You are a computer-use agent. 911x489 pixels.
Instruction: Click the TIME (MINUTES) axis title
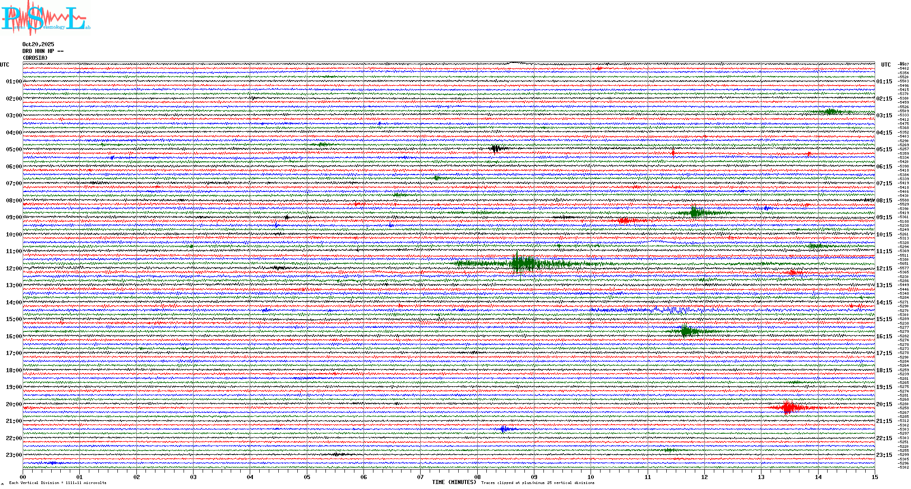point(454,482)
